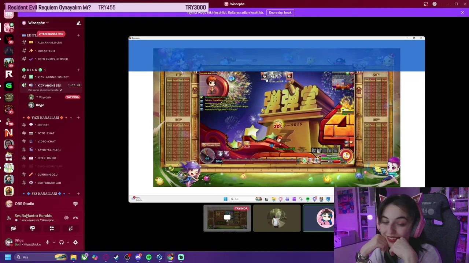Toggle the camera on or off
The image size is (469, 263).
click(x=14, y=228)
